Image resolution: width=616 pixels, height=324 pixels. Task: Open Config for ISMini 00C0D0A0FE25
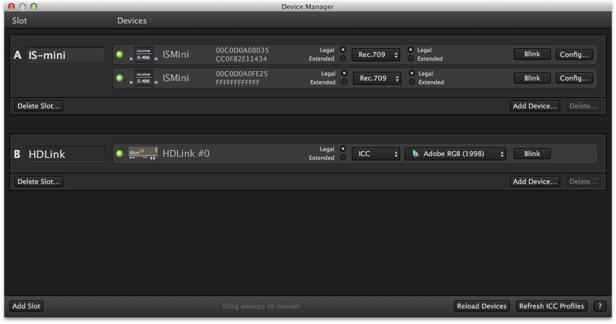point(574,78)
